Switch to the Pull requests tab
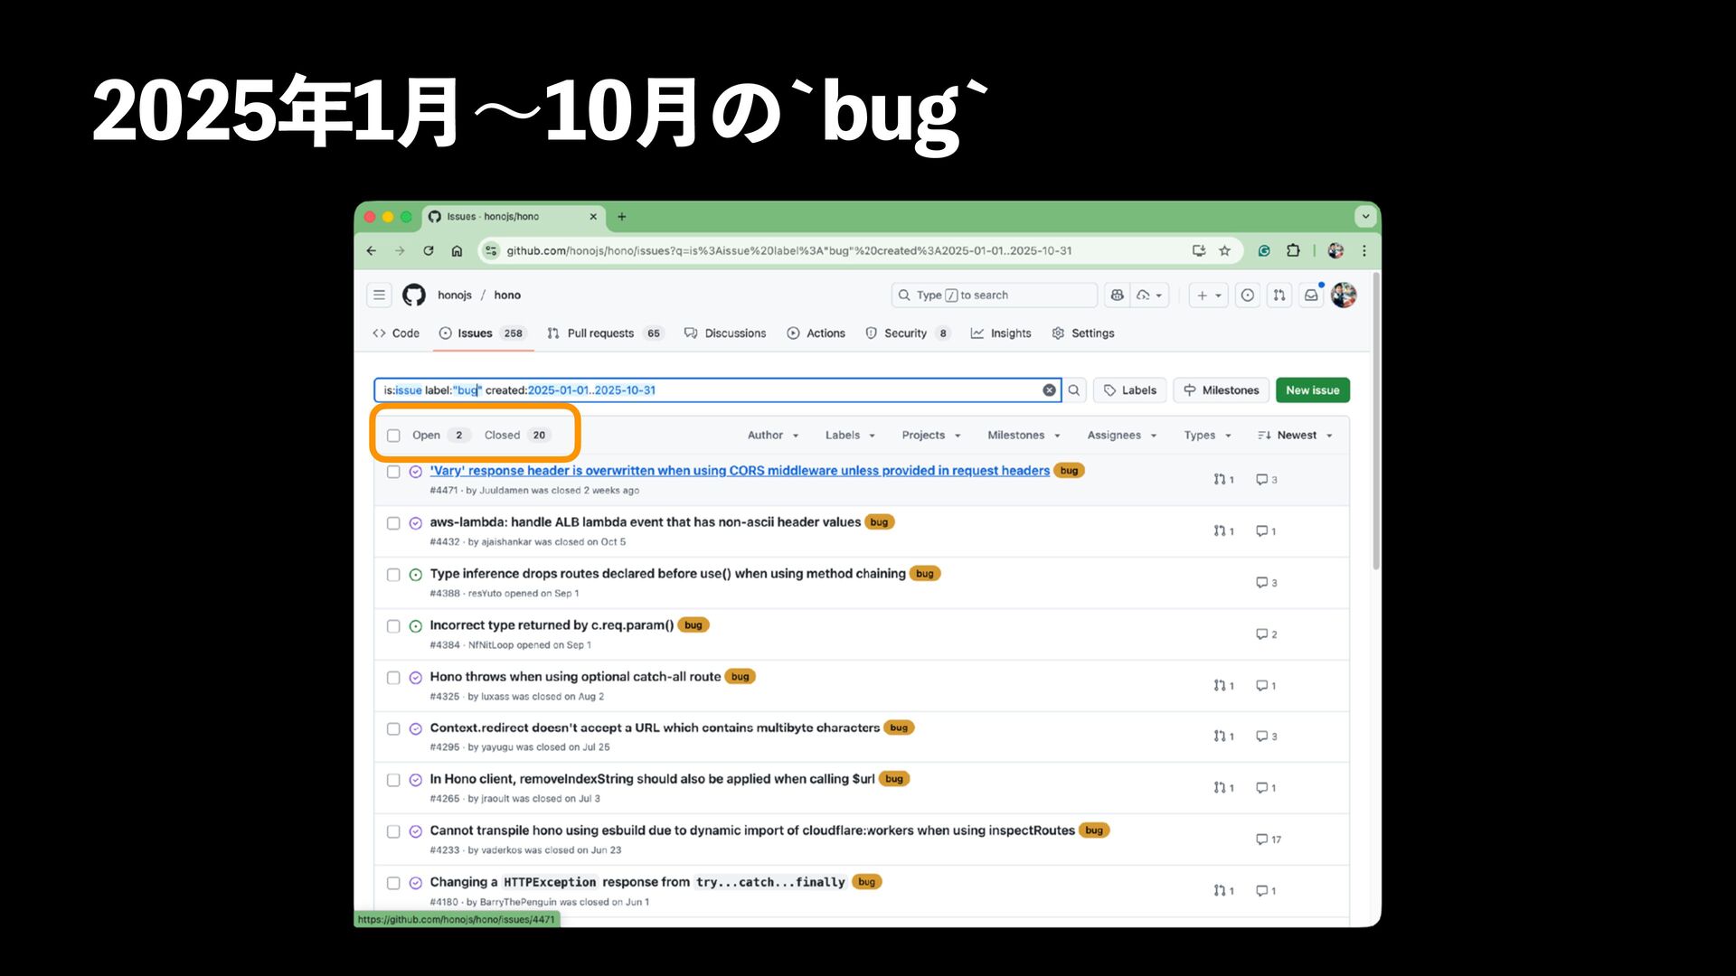Screen dimensions: 1736x976 [600, 333]
